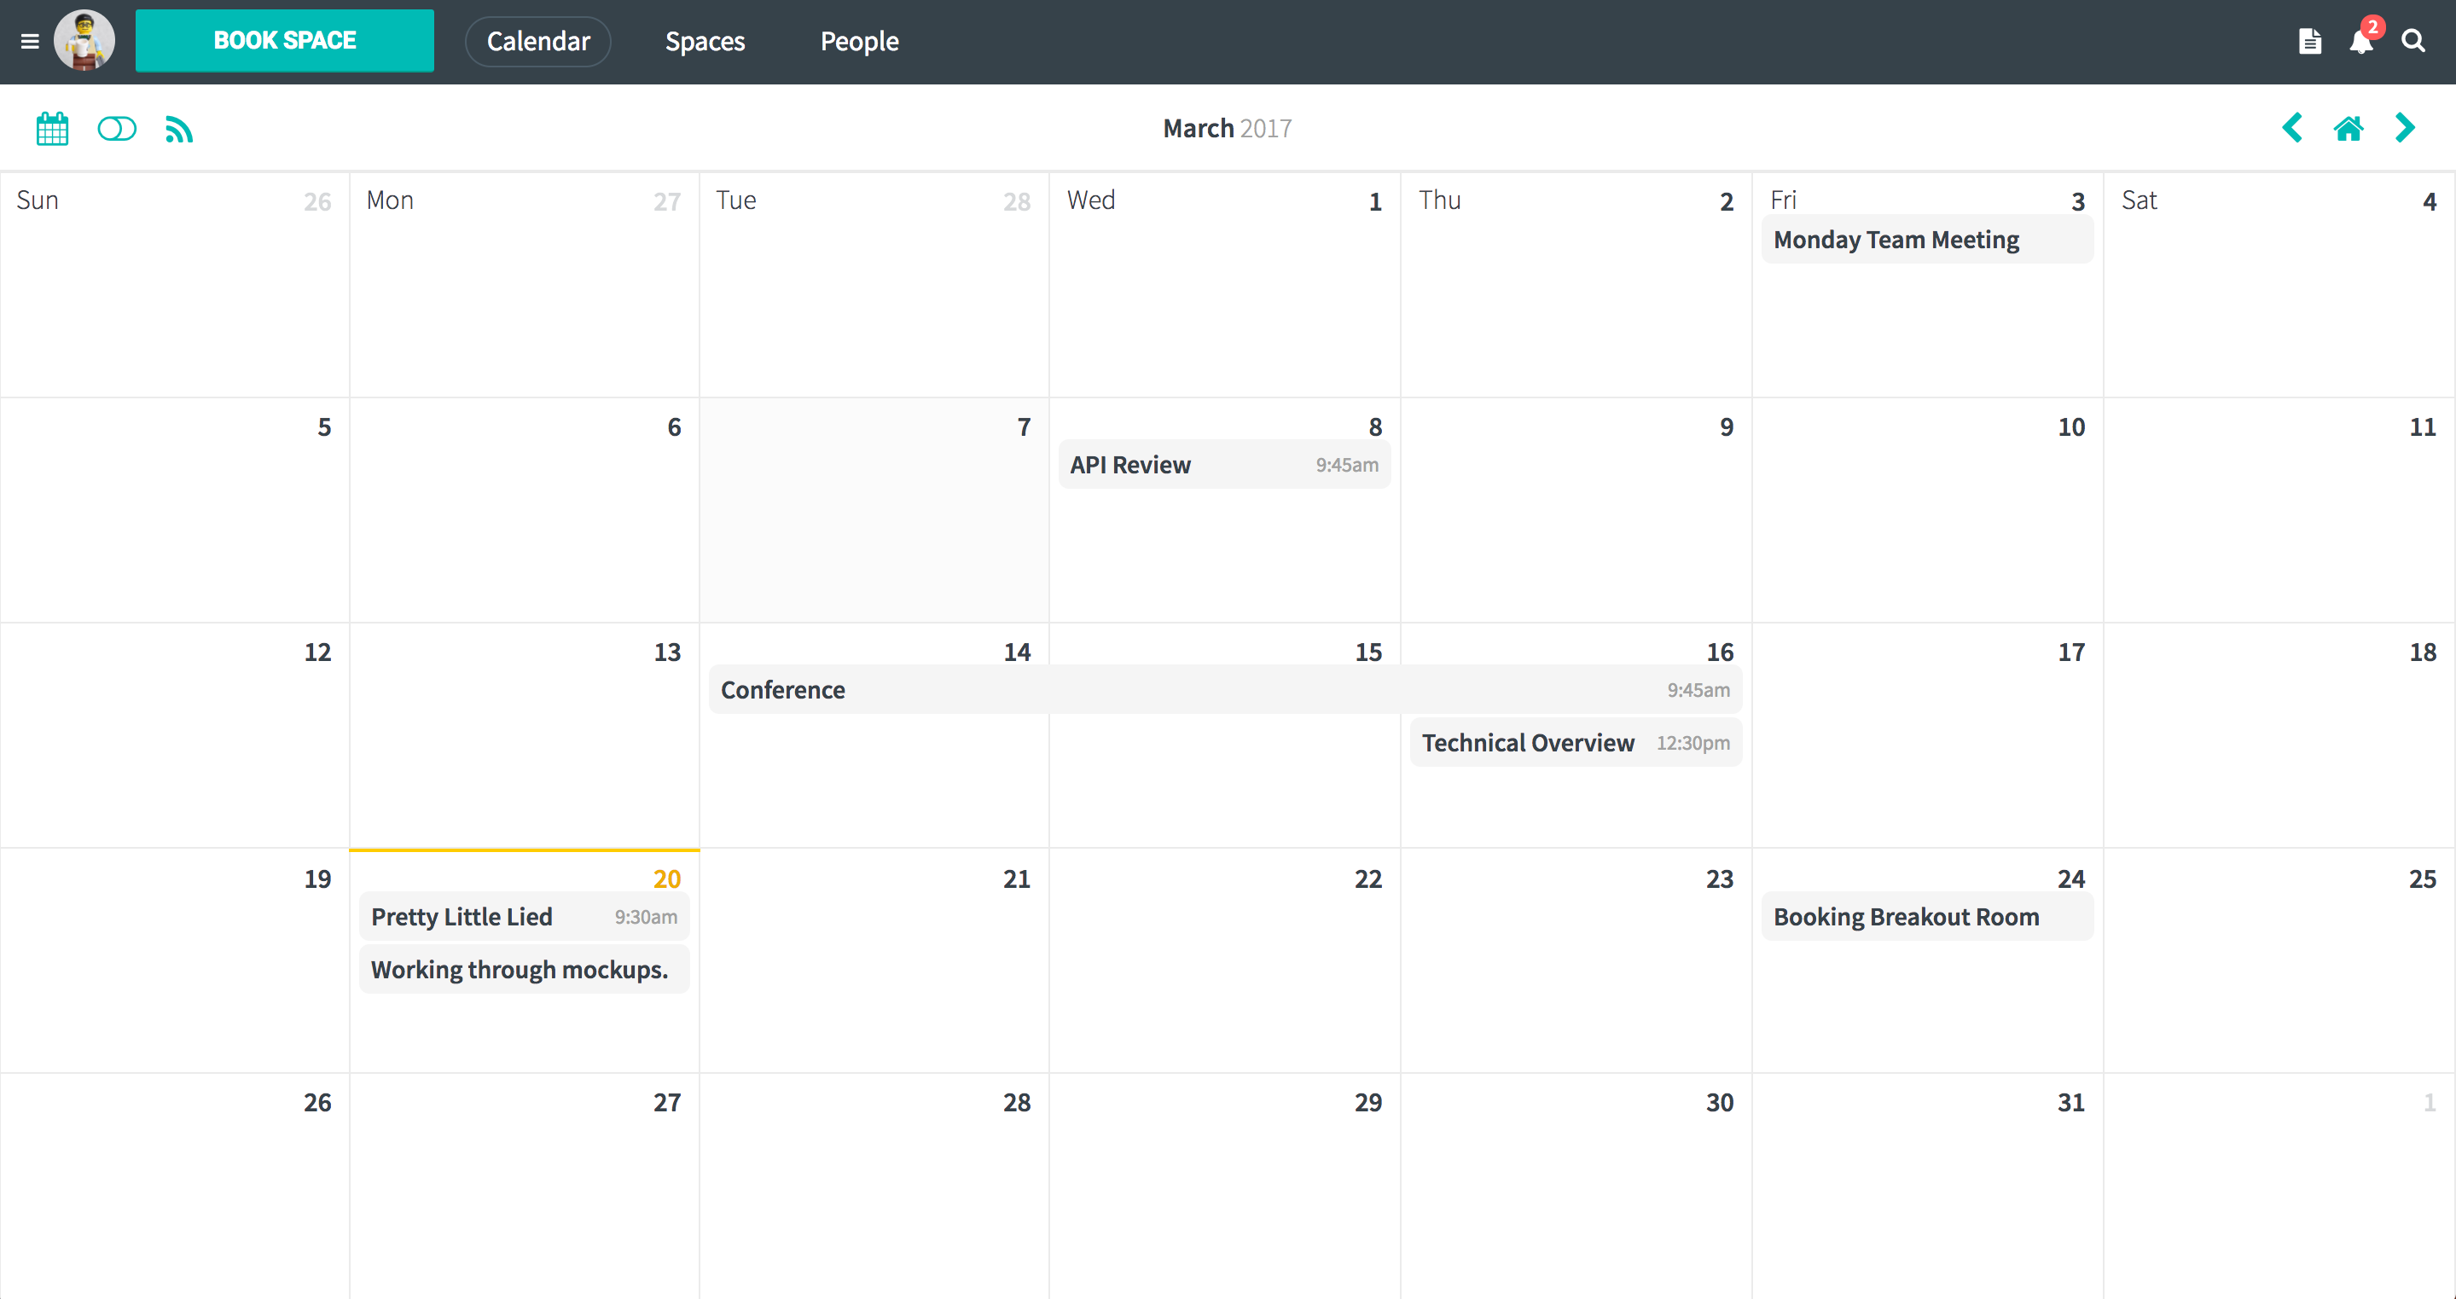Toggle the view switch
The height and width of the screenshot is (1299, 2456).
coord(117,129)
